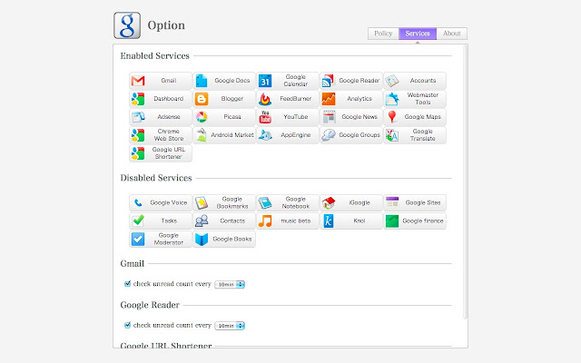This screenshot has height=363, width=581.
Task: Toggle Google Reader unread count checkbox
Action: click(x=127, y=325)
